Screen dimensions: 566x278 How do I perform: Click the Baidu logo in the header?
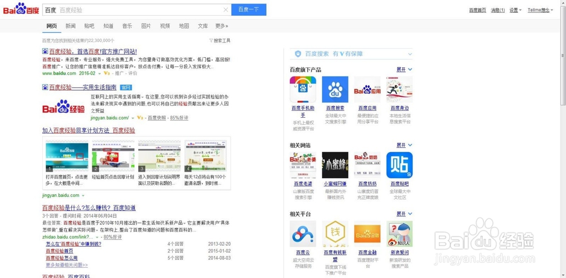21,8
